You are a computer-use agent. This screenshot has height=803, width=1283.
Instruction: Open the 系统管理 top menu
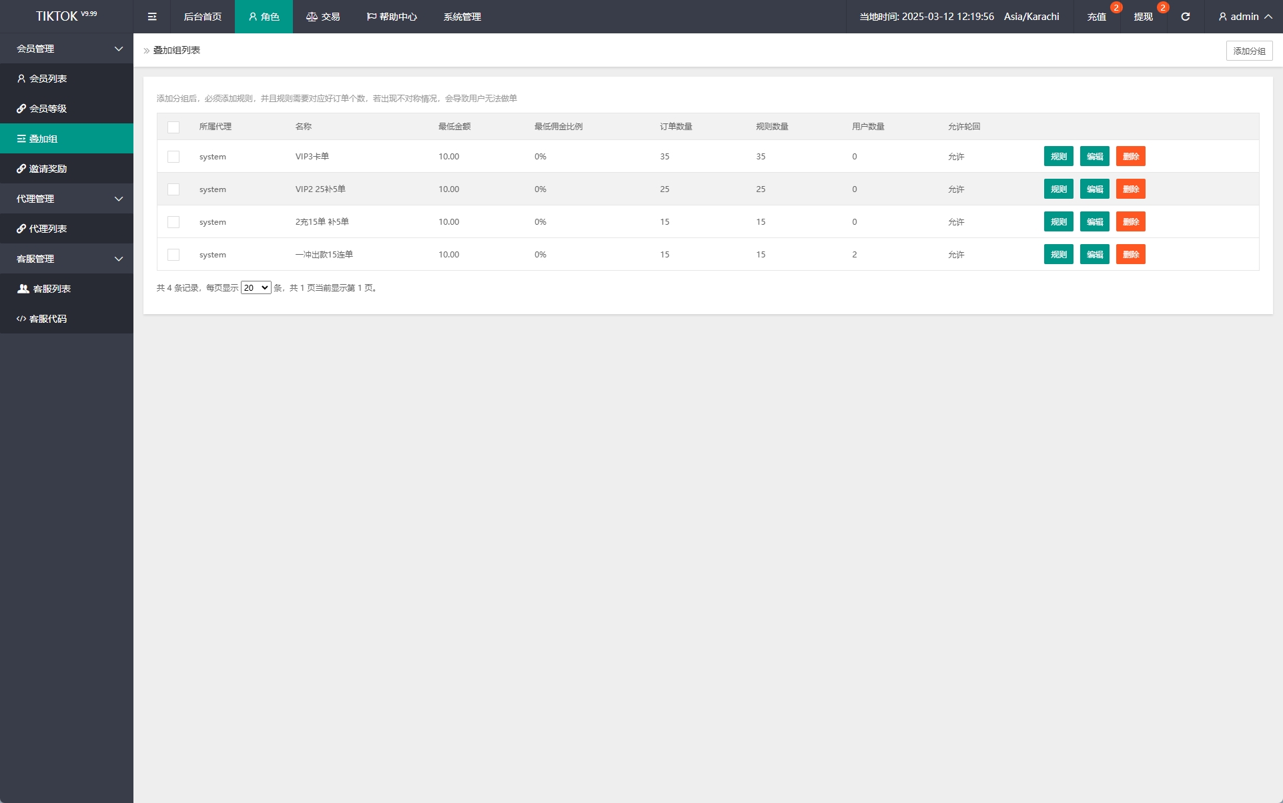[462, 17]
